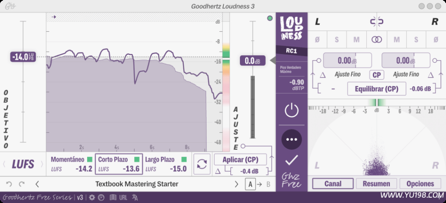Mute the left channel with M
The height and width of the screenshot is (203, 446).
[356, 40]
